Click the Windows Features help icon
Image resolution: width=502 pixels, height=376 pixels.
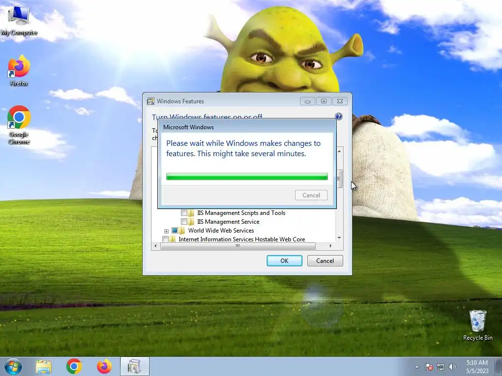tap(338, 117)
